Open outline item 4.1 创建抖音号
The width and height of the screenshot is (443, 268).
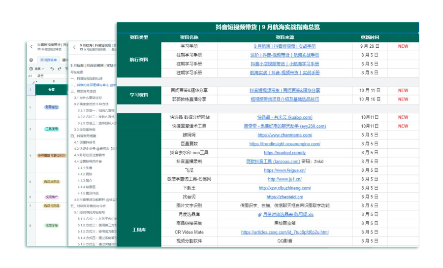pyautogui.click(x=85, y=142)
